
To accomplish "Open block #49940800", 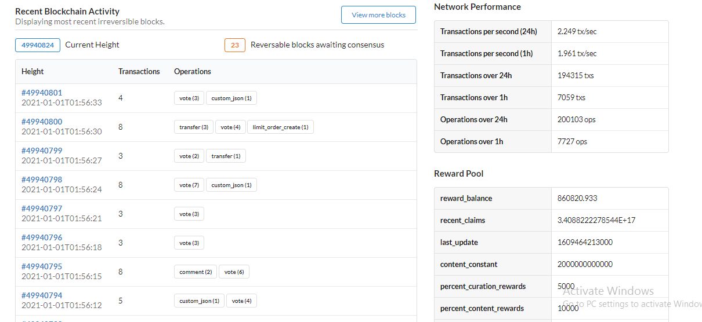I will (42, 122).
